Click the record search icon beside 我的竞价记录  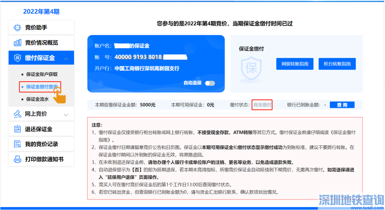(x=17, y=144)
